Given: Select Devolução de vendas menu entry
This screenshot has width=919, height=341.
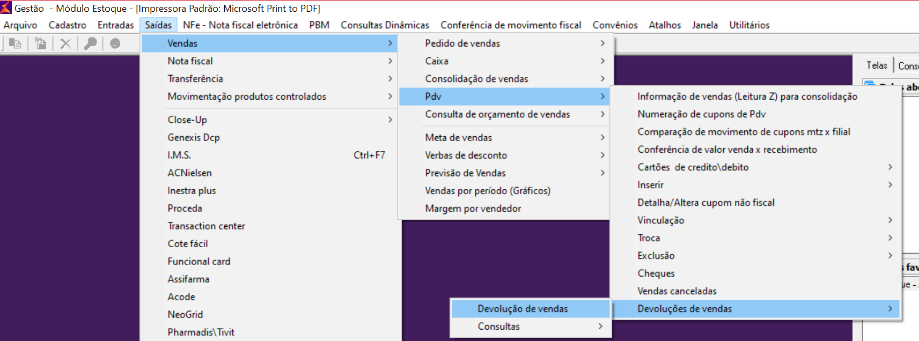Looking at the screenshot, I should (x=523, y=309).
